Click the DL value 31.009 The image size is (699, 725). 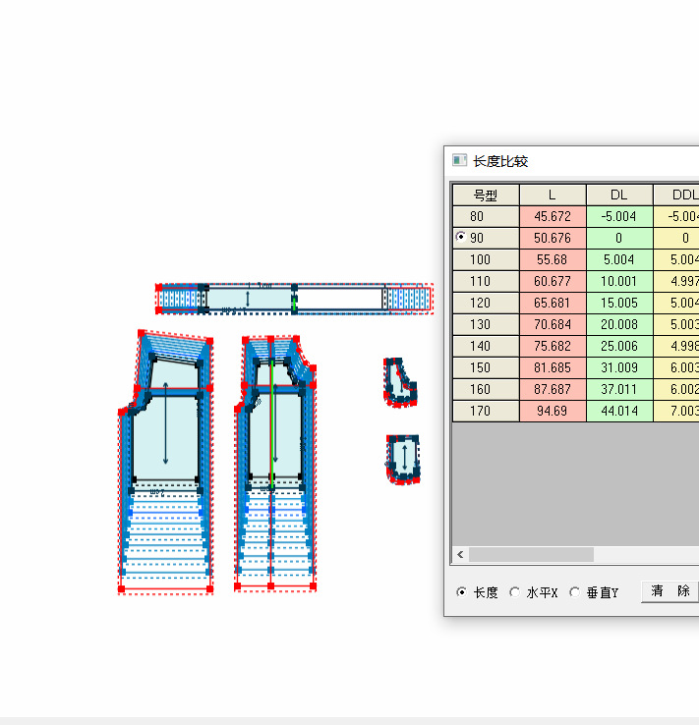tap(619, 367)
